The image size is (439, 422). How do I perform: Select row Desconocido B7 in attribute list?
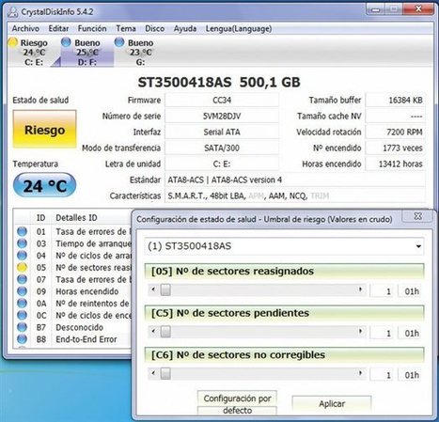pyautogui.click(x=73, y=327)
